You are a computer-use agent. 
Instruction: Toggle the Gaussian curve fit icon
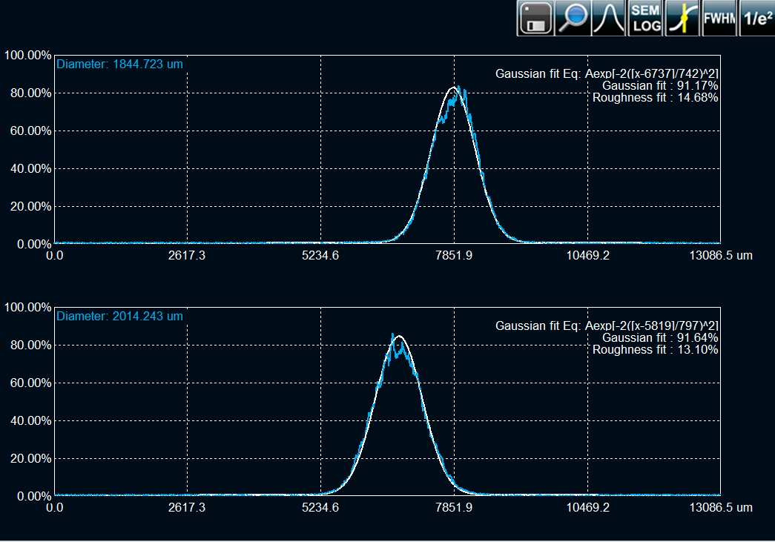[x=609, y=19]
